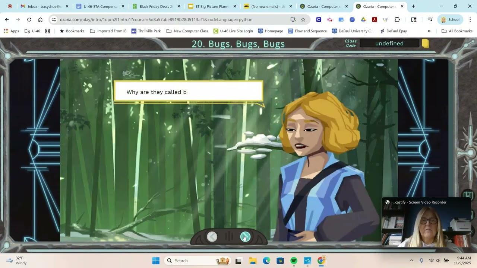Switch to the U-46-ETA Compensation tab

pos(100,6)
